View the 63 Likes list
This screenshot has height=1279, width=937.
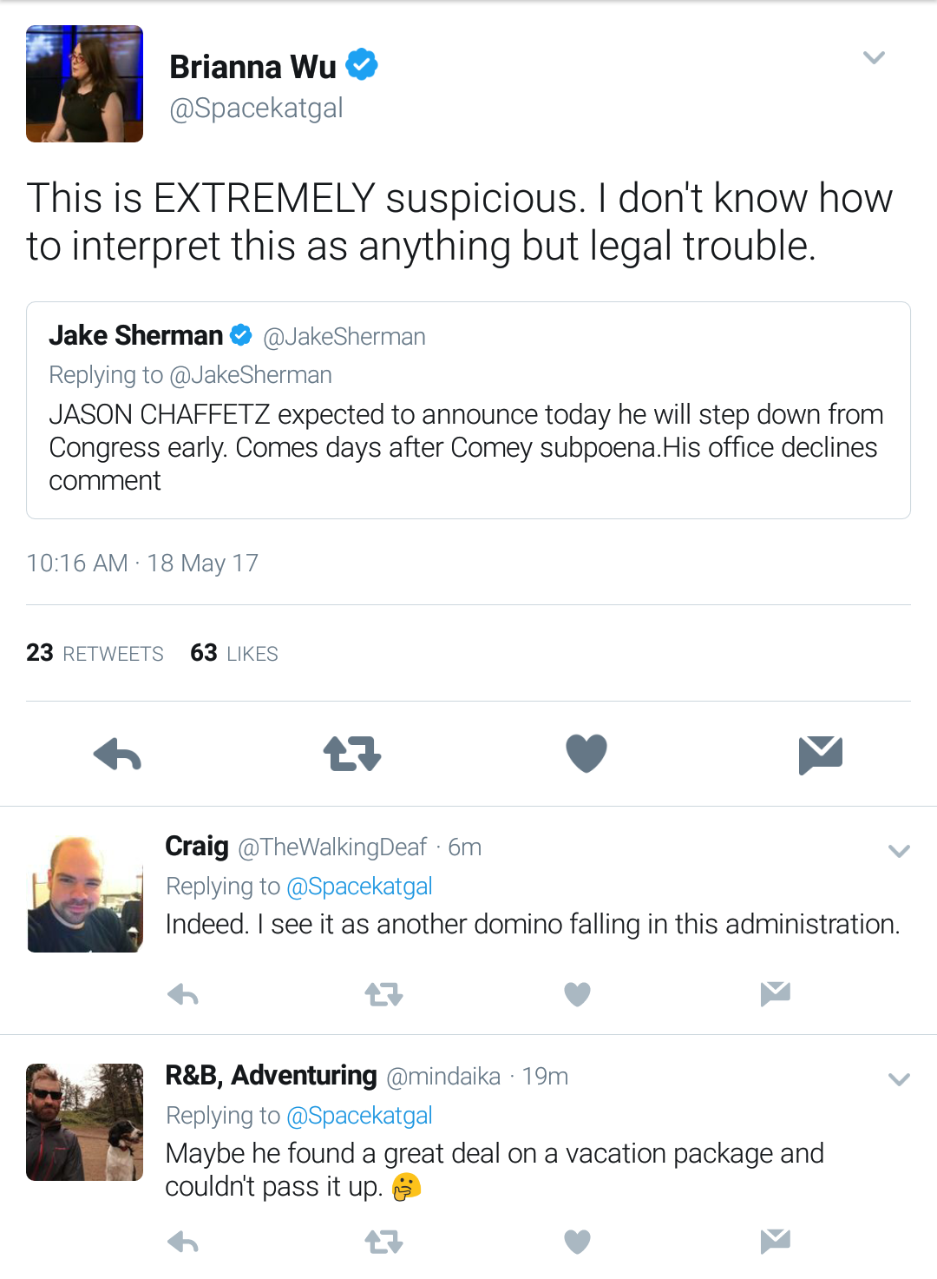pyautogui.click(x=234, y=653)
